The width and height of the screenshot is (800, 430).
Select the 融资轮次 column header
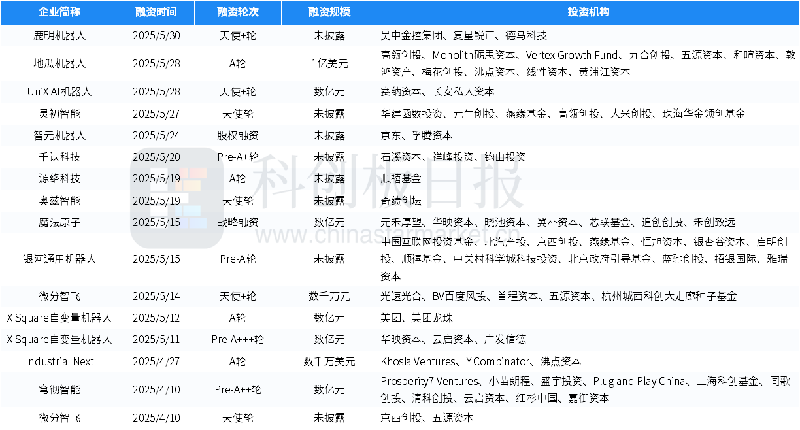[237, 12]
